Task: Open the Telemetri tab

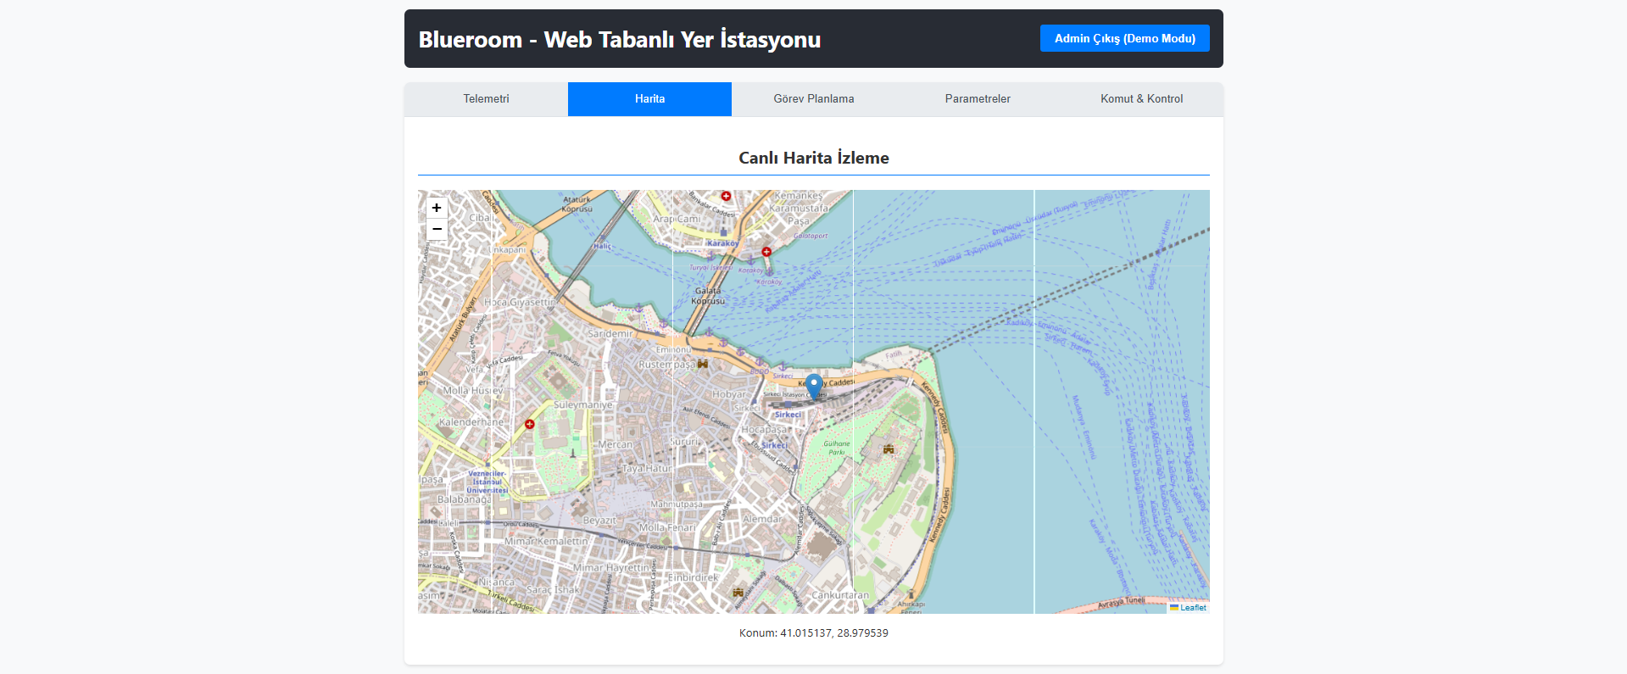Action: (486, 99)
